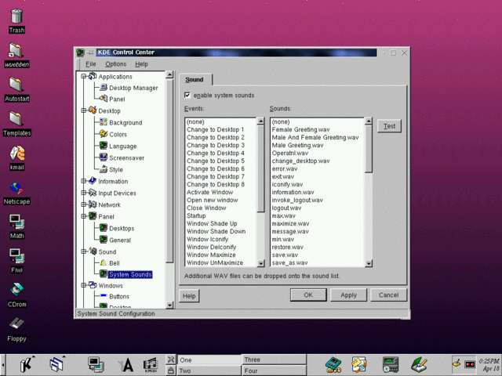Click the Cancel button

(389, 295)
